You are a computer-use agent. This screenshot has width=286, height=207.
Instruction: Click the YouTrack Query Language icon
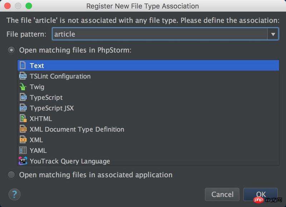point(23,161)
